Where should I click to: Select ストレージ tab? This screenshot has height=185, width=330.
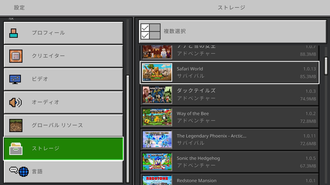(63, 148)
